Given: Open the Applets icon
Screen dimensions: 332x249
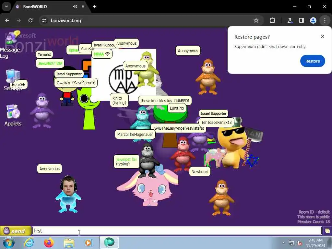Looking at the screenshot, I should pyautogui.click(x=13, y=115).
